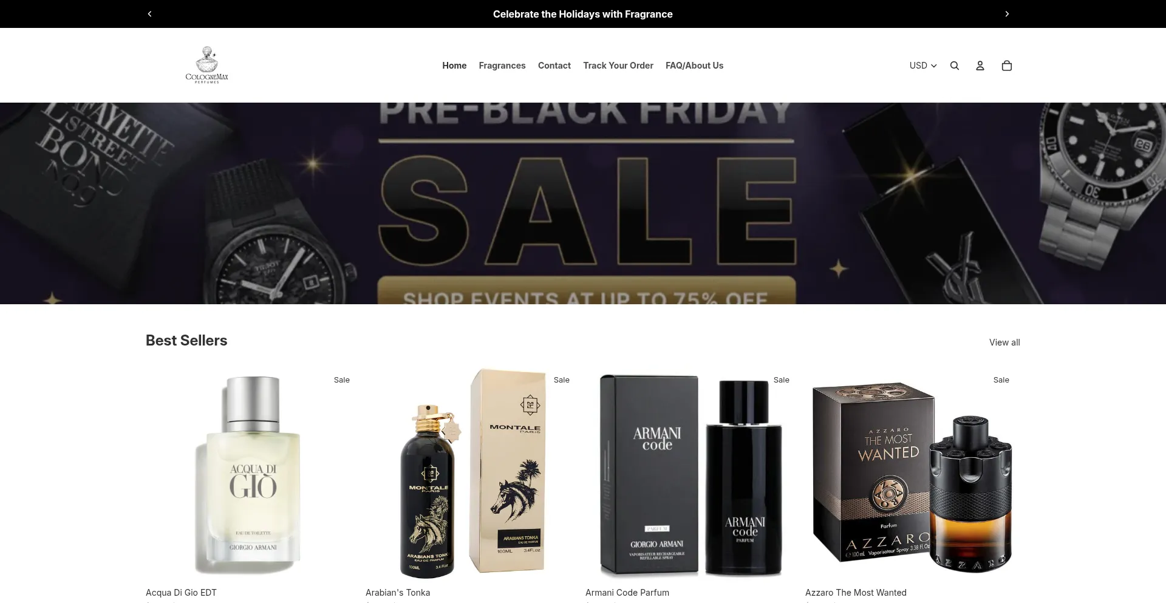Click the Acqua Di Gio EDT title
This screenshot has height=603, width=1166.
coord(181,593)
